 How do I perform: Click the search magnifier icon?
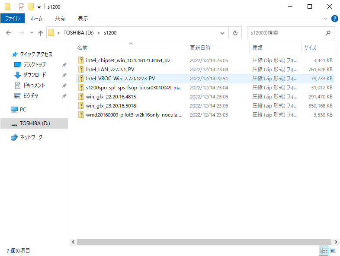coord(328,33)
